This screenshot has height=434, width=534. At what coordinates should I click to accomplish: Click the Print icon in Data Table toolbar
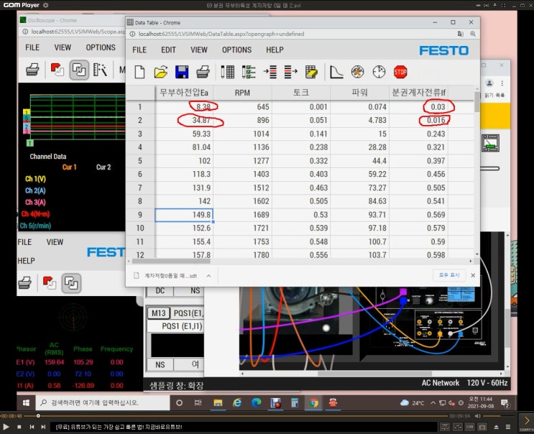pos(203,72)
